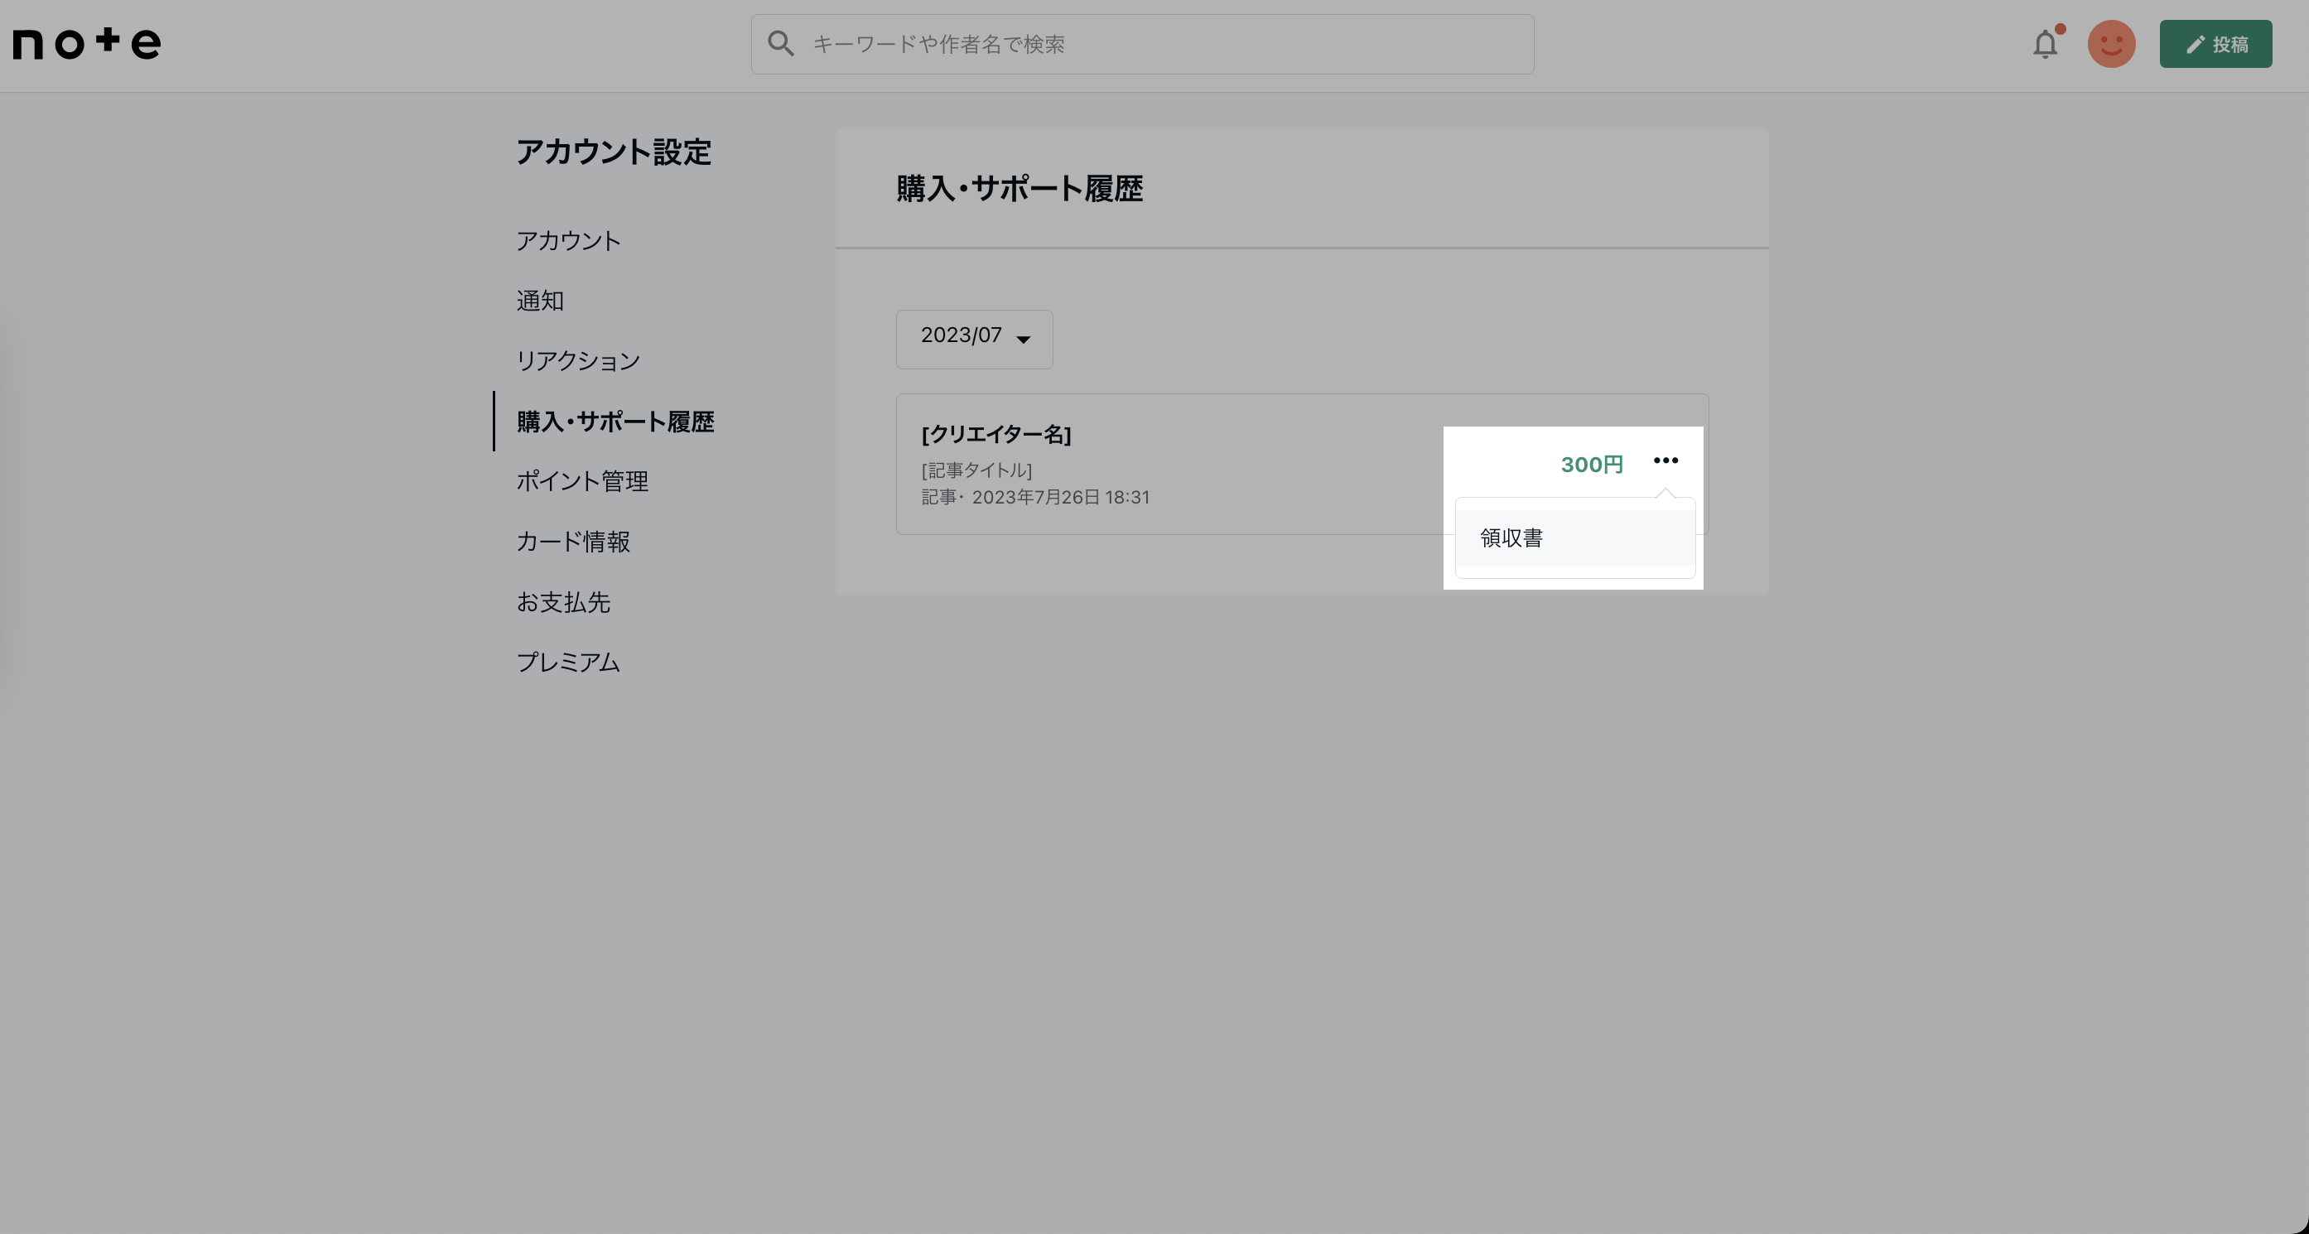Go to カード情報 settings
This screenshot has width=2309, height=1234.
(574, 542)
